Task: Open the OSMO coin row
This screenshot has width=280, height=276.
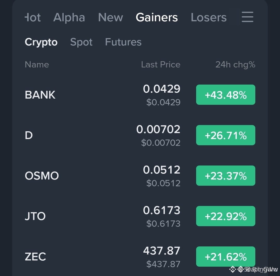Action: point(140,176)
